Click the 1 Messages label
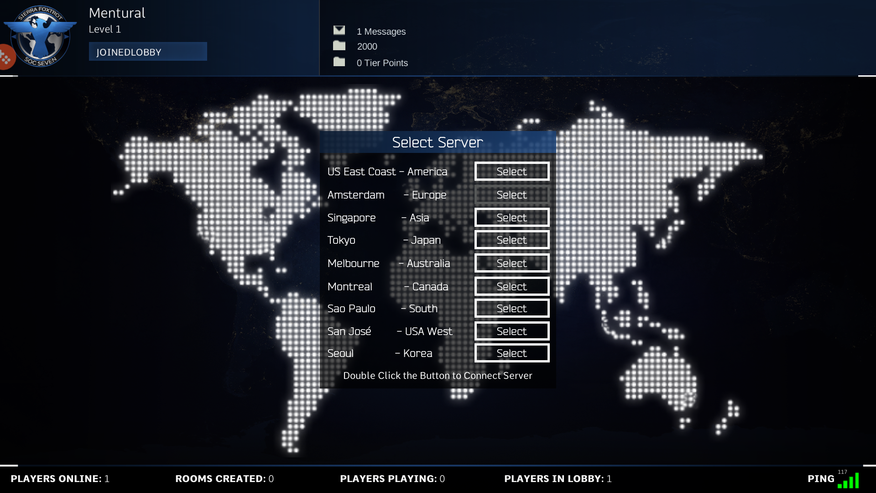 pos(381,31)
